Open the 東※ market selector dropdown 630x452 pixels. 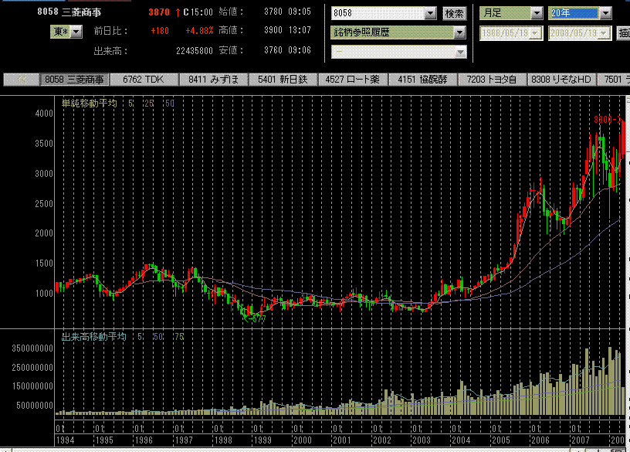point(76,32)
